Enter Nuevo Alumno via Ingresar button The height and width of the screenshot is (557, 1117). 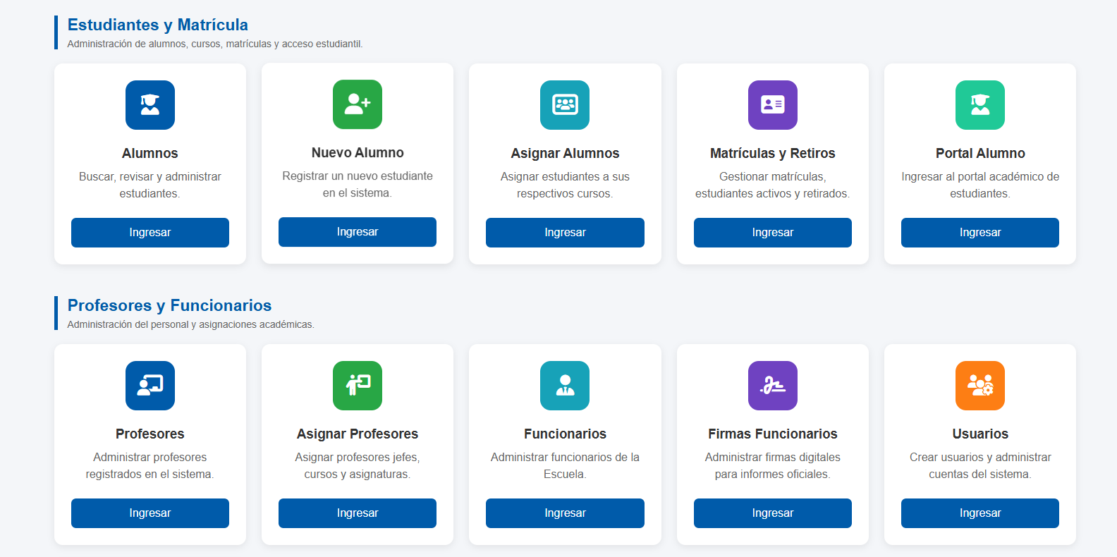[358, 232]
